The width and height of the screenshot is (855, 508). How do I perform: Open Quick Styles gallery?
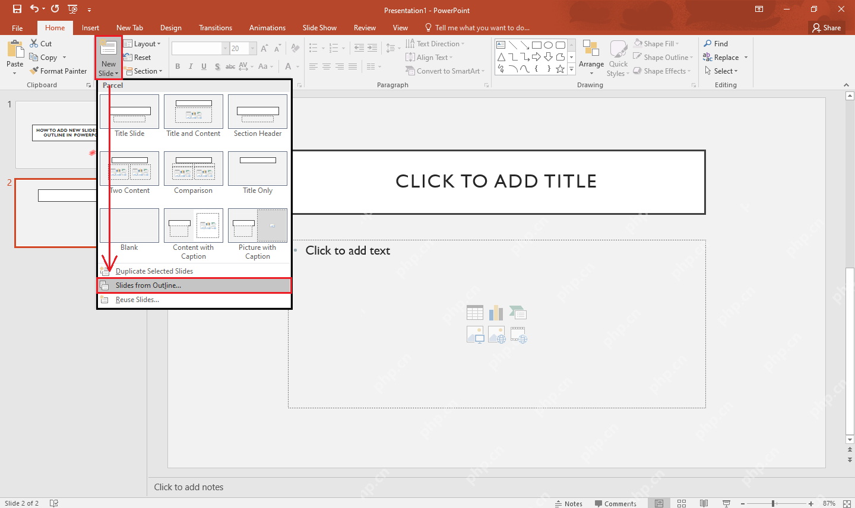pos(618,58)
